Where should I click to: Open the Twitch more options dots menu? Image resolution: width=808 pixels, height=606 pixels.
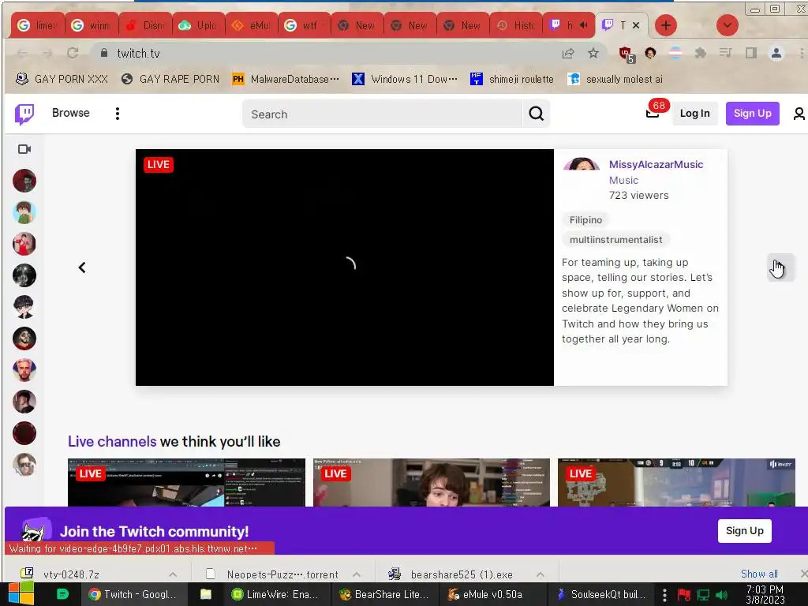tap(118, 114)
